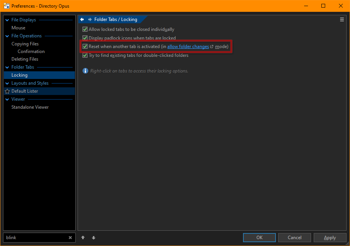Collapse the Viewer category
The image size is (350, 246).
pos(7,100)
